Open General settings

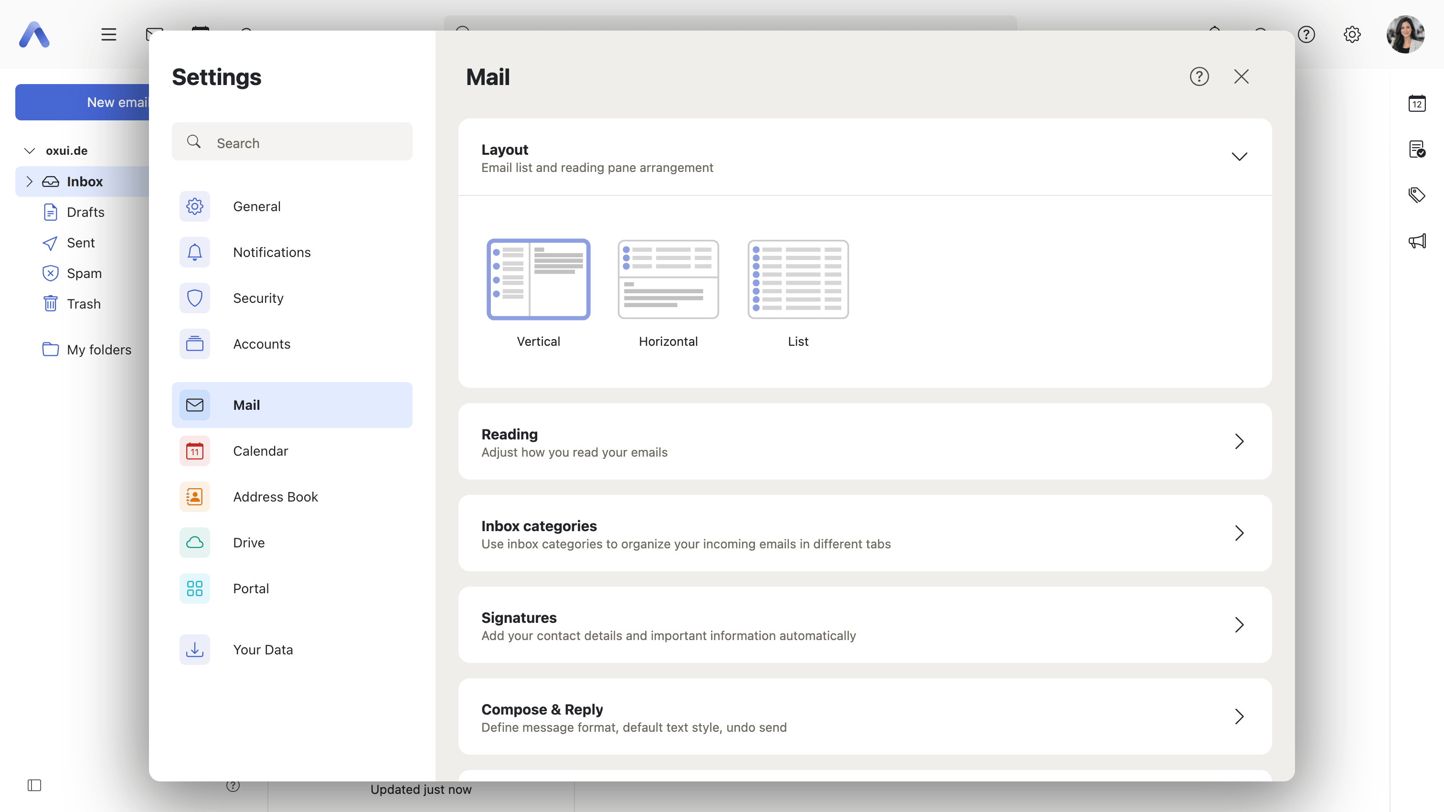click(x=292, y=206)
